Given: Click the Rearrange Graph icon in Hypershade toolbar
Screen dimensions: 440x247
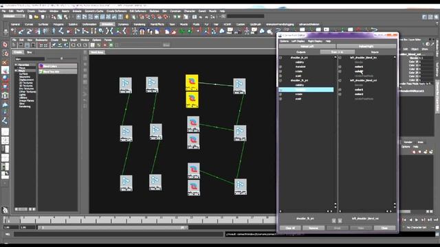Looking at the screenshot, I should pos(60,45).
